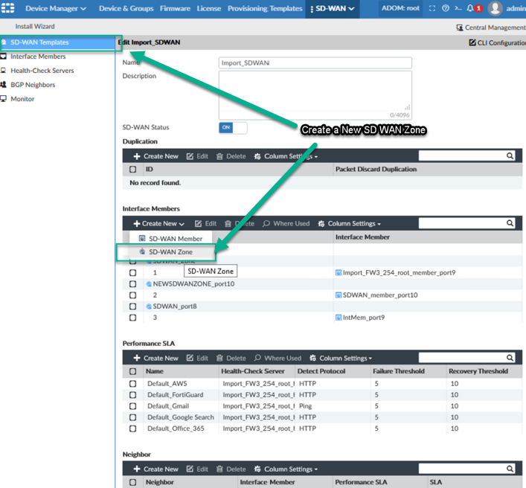Open Column Settings in Interface Members toolbar
Viewport: 526px width, 488px height.
(x=349, y=223)
